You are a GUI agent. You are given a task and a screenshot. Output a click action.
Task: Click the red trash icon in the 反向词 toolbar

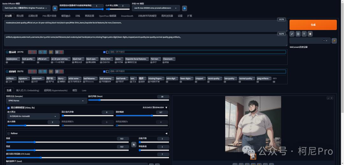[62, 71]
